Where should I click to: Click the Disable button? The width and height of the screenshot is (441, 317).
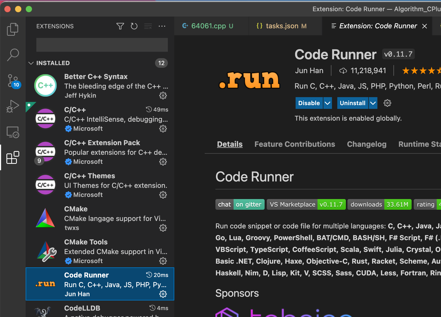click(309, 103)
